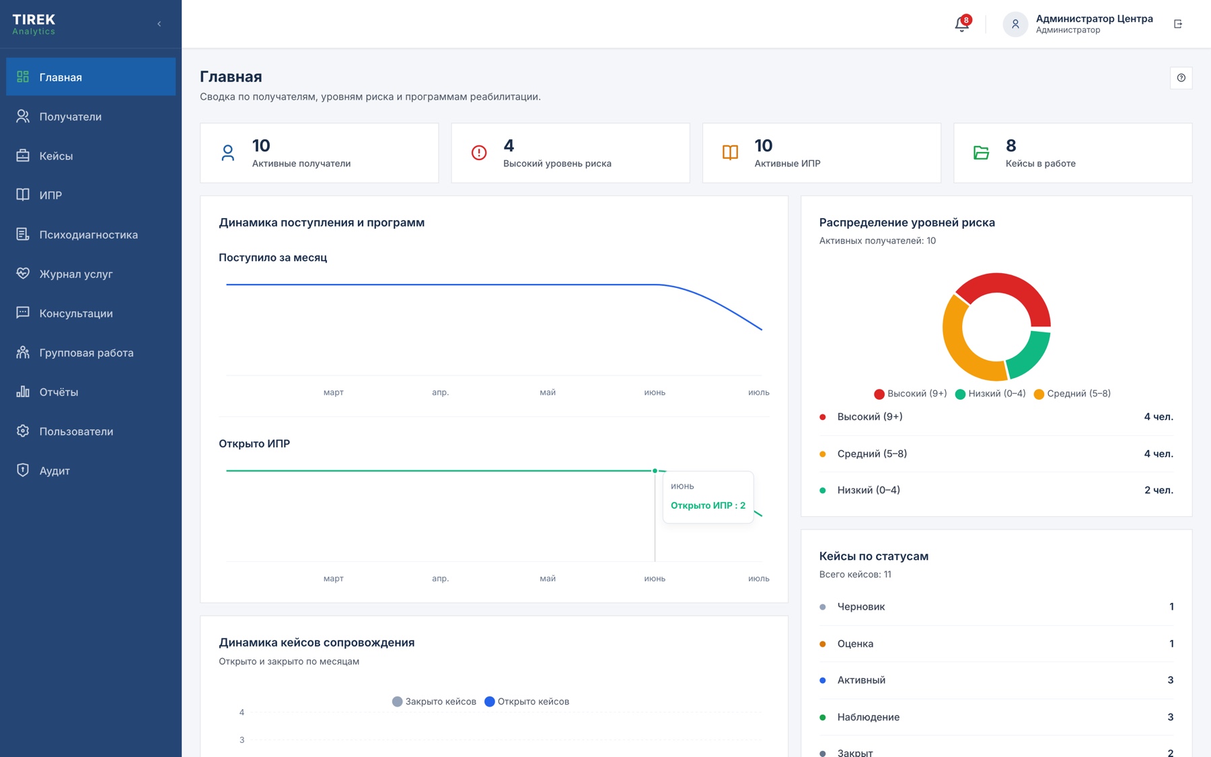Open the Высокий уровень риска summary card
This screenshot has width=1211, height=757.
coord(571,153)
